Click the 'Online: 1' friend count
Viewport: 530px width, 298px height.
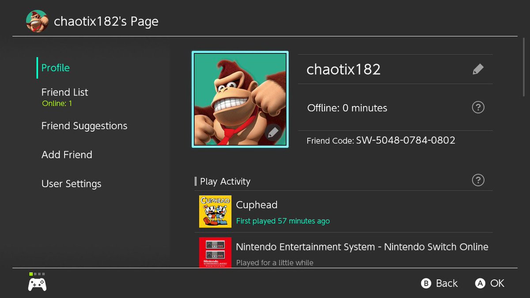pyautogui.click(x=57, y=104)
